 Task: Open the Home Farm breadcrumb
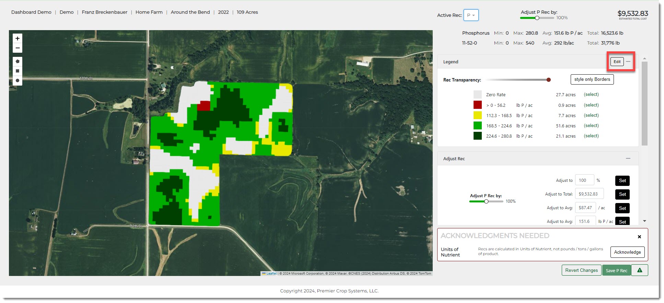149,12
